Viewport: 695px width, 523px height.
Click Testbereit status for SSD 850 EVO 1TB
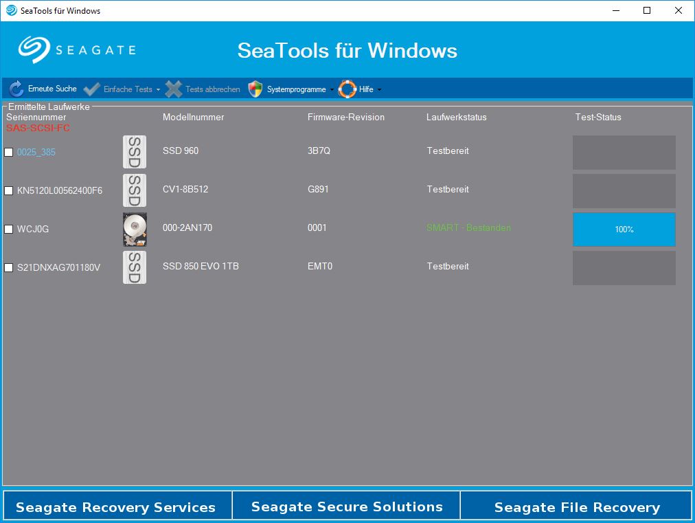[x=448, y=266]
